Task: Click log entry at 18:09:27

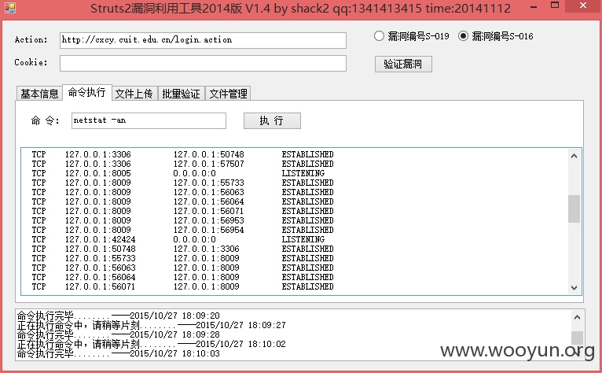Action: pos(152,325)
